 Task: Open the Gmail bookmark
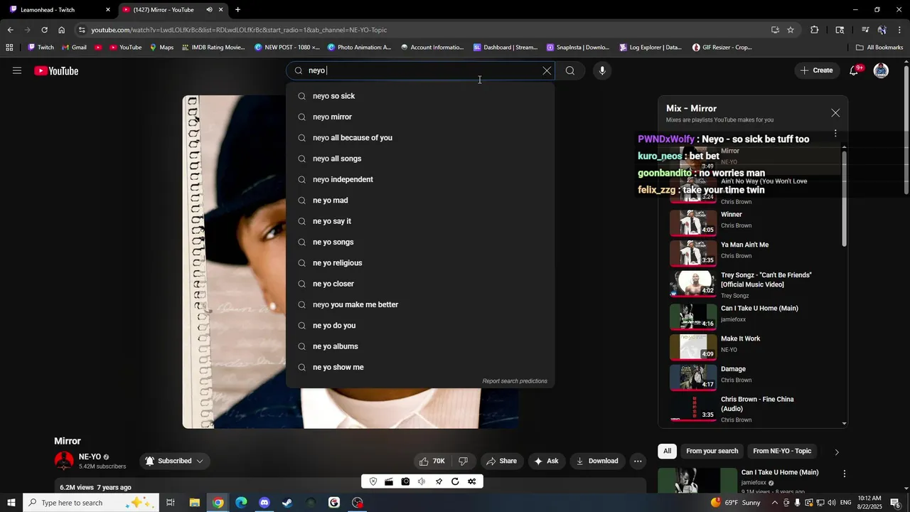point(74,48)
